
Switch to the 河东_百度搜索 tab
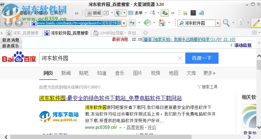click(x=23, y=33)
